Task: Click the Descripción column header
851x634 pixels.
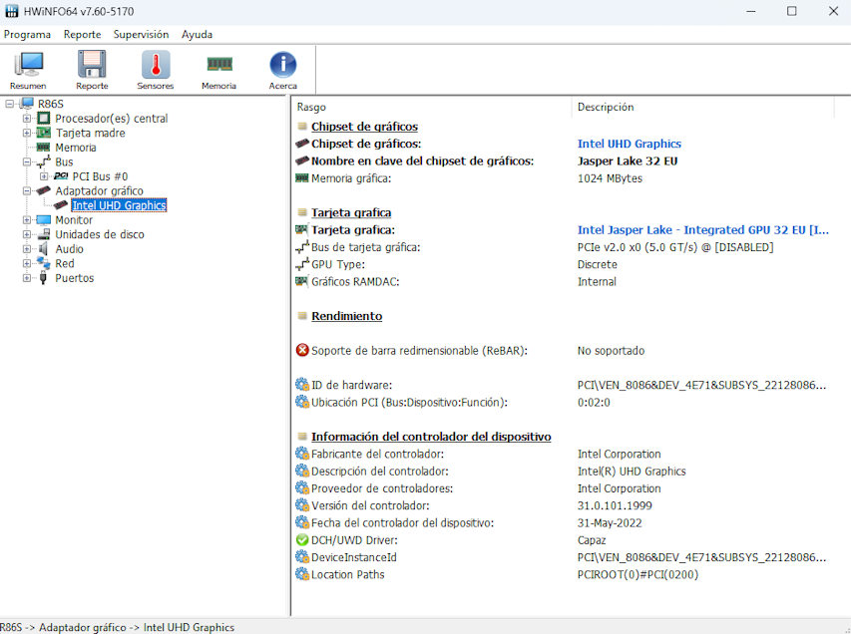Action: [x=606, y=107]
